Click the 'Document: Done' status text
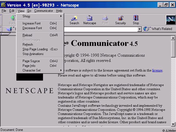176x132 pixels. pos(12,130)
